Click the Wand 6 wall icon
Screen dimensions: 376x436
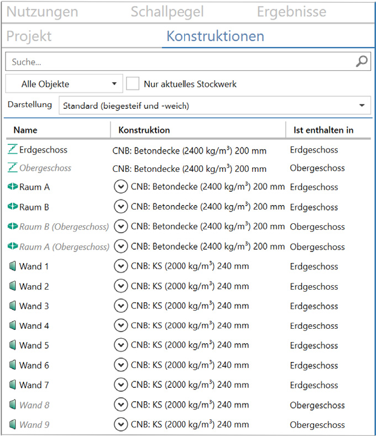point(13,365)
